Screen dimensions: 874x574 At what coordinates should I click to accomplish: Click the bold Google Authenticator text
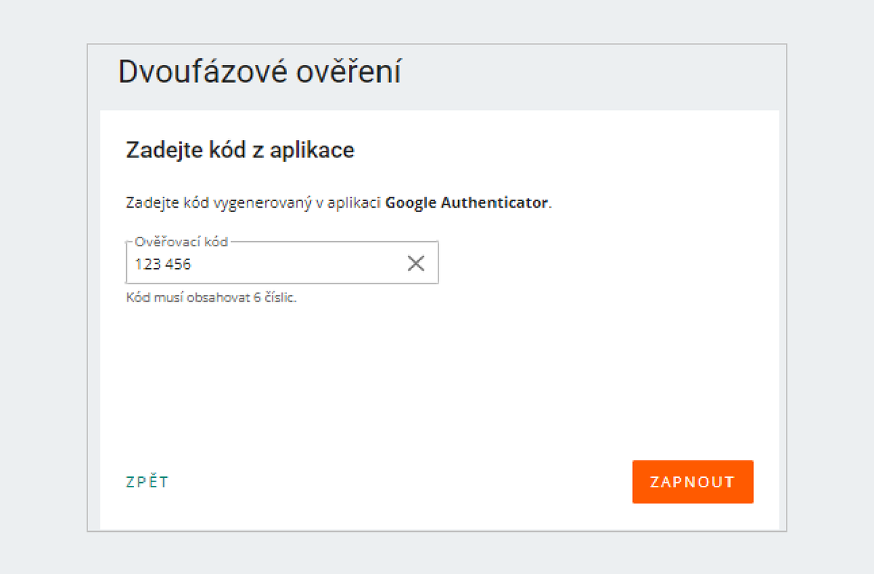click(466, 203)
